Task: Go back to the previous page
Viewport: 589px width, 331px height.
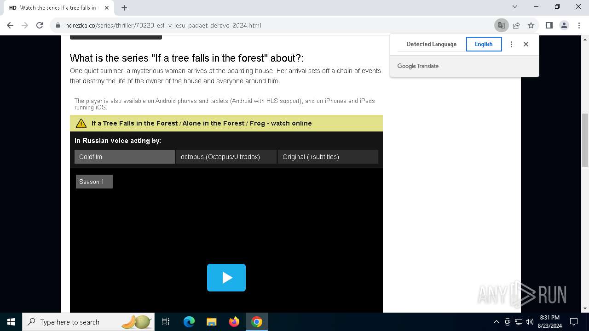Action: 10,25
